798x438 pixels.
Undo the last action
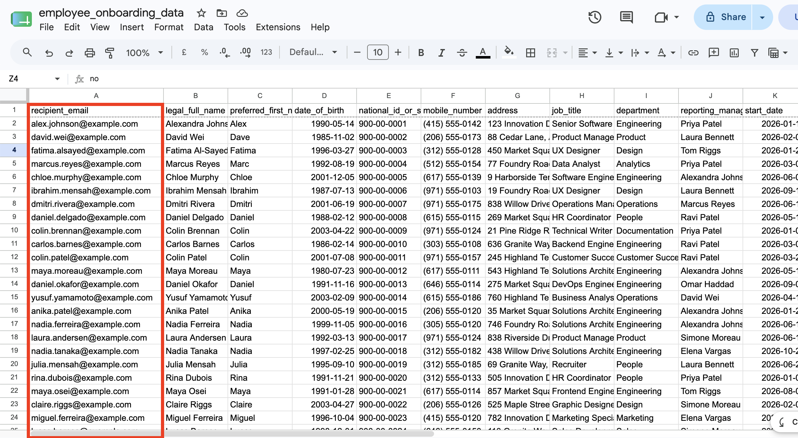(49, 53)
